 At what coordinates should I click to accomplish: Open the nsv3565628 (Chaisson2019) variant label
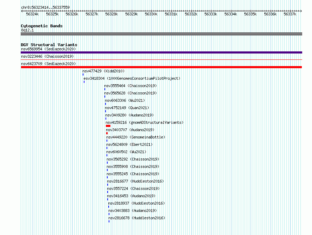tap(130, 93)
